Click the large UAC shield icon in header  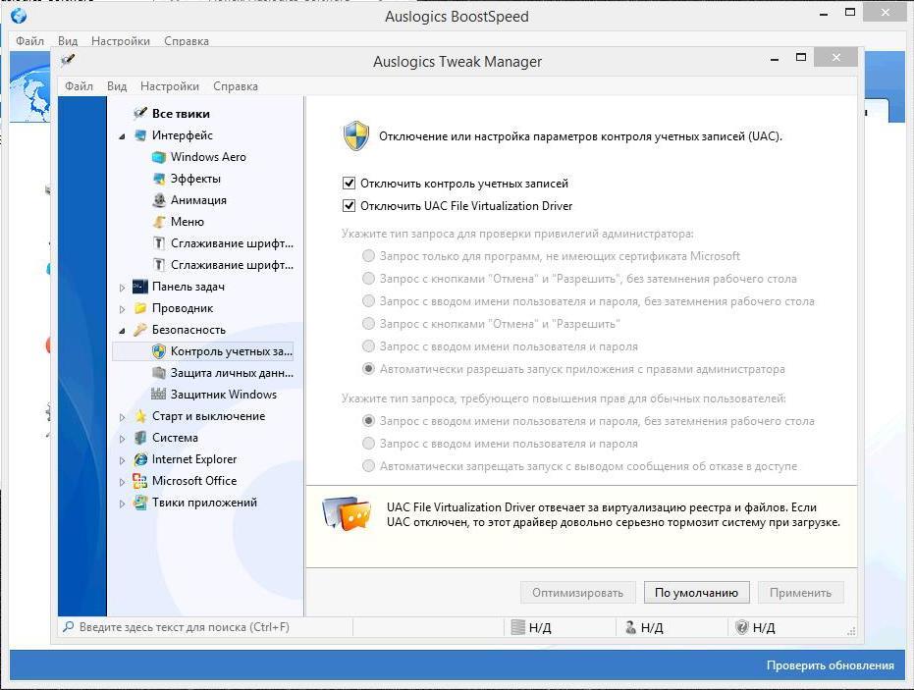[x=356, y=135]
